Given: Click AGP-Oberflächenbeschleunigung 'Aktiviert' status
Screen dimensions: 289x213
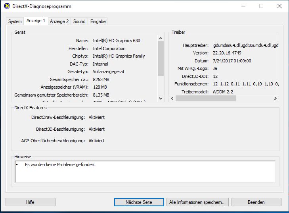Looking at the screenshot, I should click(97, 141).
